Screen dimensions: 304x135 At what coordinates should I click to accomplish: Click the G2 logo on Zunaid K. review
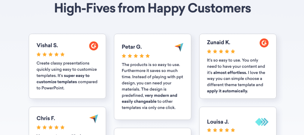pos(264,43)
